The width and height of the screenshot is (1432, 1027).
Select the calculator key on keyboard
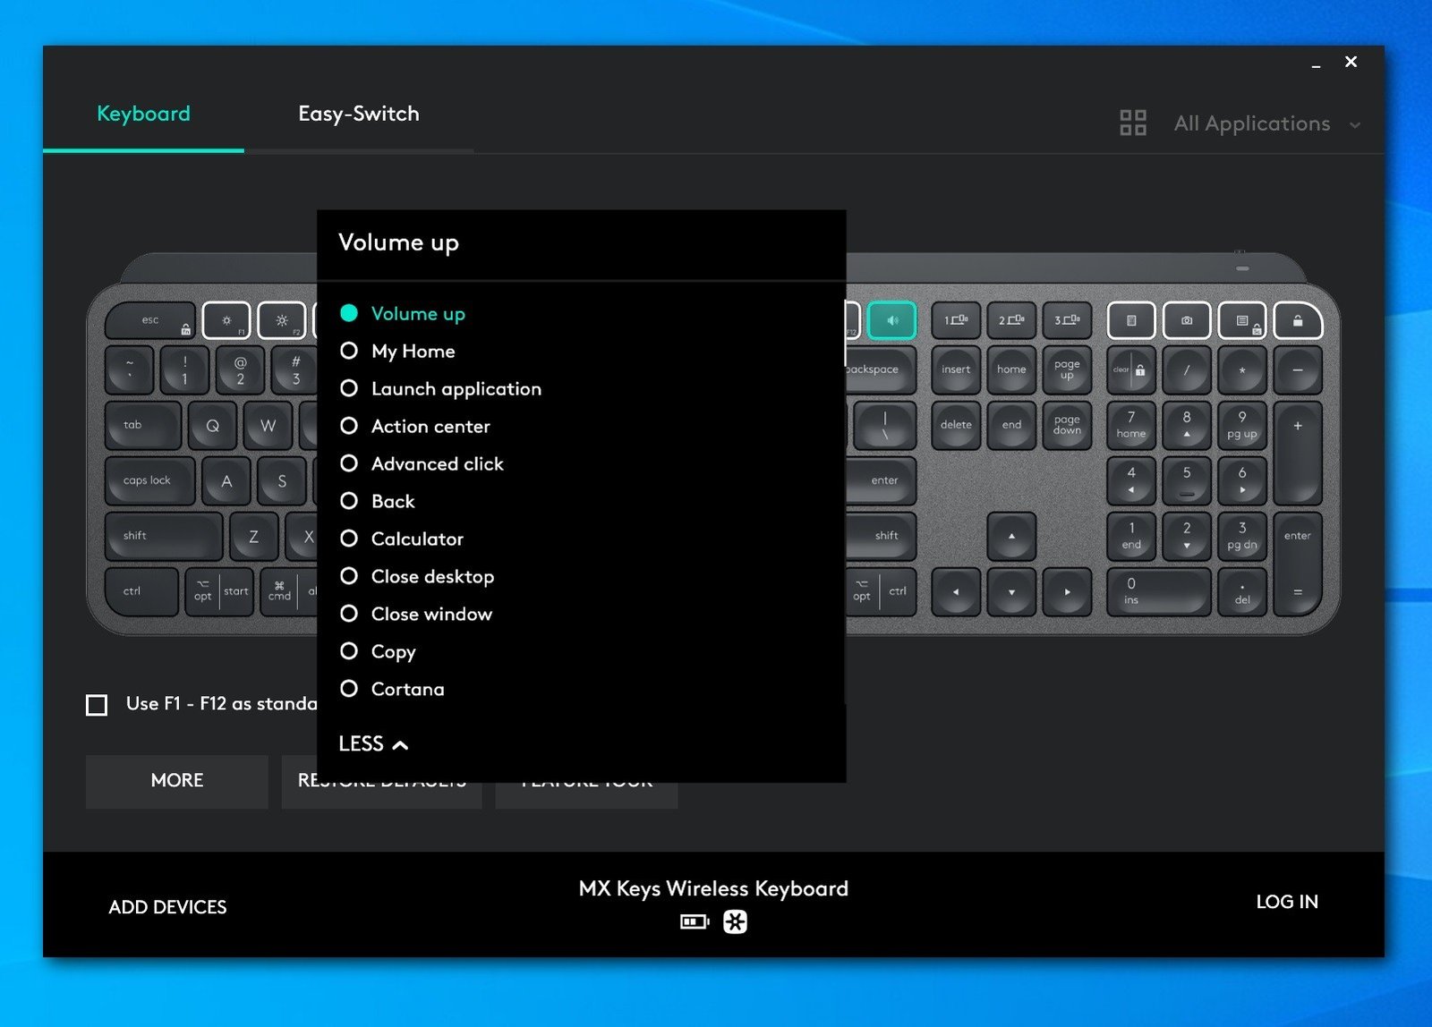tap(1131, 320)
